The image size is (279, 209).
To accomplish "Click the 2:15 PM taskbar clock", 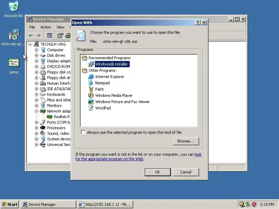I will tap(267, 204).
